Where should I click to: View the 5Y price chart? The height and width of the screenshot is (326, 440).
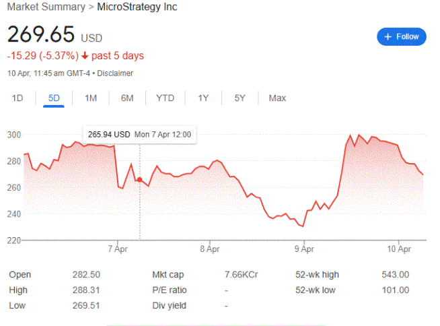[240, 98]
